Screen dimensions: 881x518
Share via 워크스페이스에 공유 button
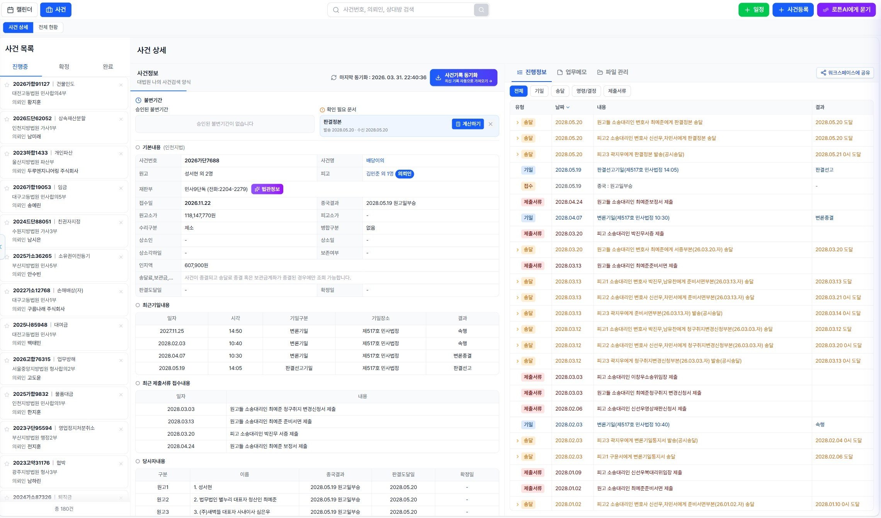(845, 73)
